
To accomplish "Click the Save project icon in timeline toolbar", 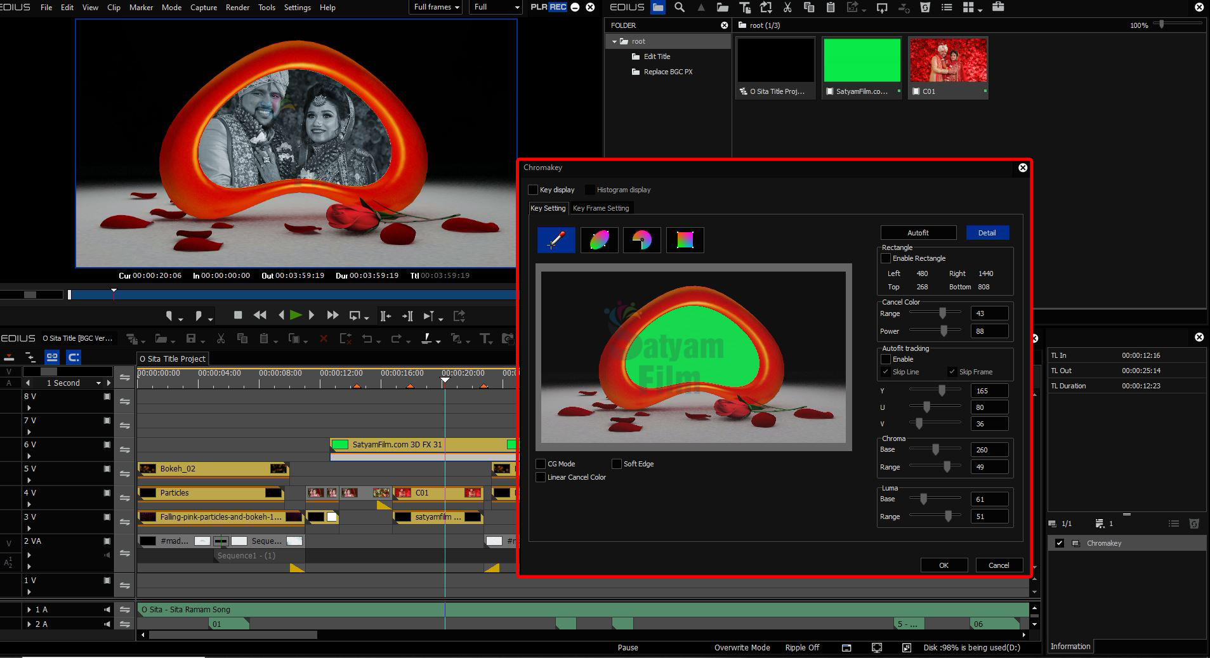I will point(192,338).
